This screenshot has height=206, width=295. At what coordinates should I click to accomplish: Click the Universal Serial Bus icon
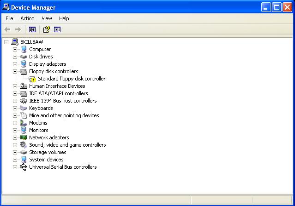[x=24, y=167]
